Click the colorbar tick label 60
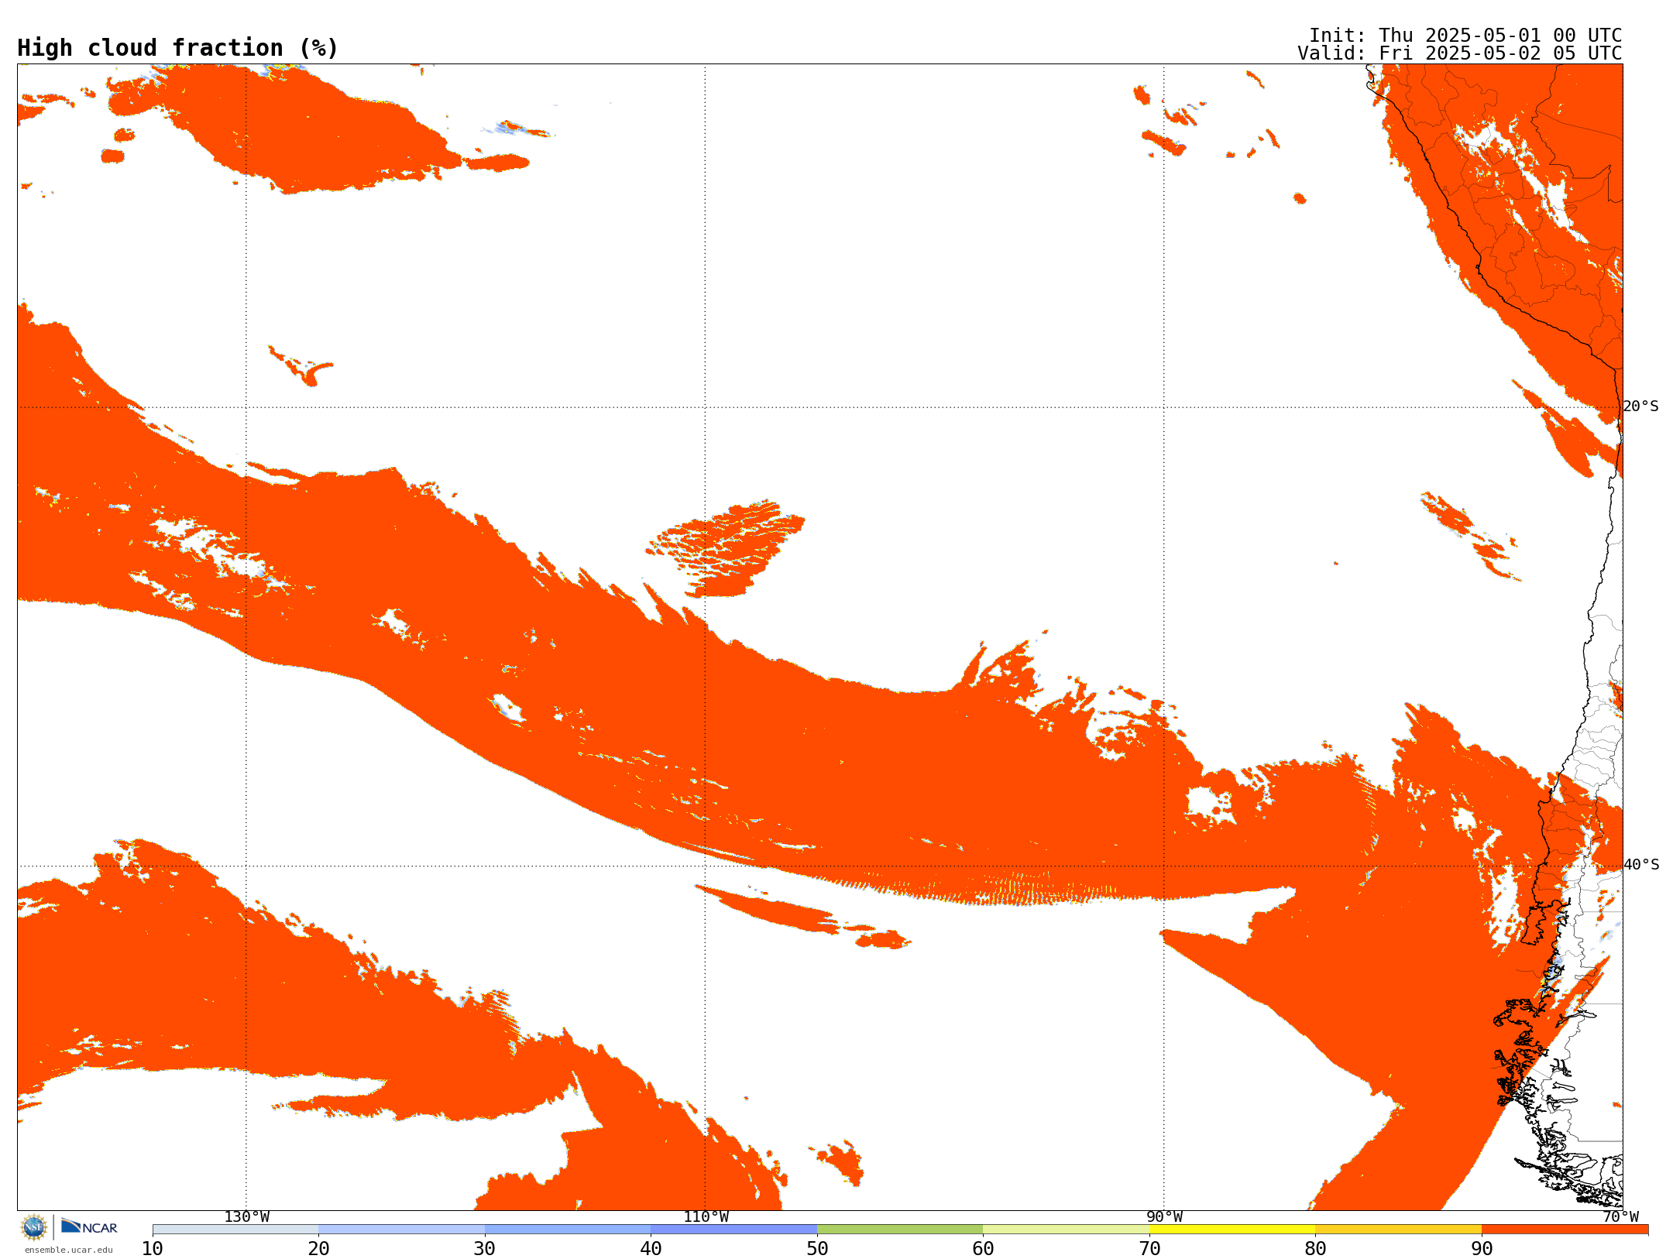Image resolution: width=1673 pixels, height=1259 pixels. (983, 1248)
